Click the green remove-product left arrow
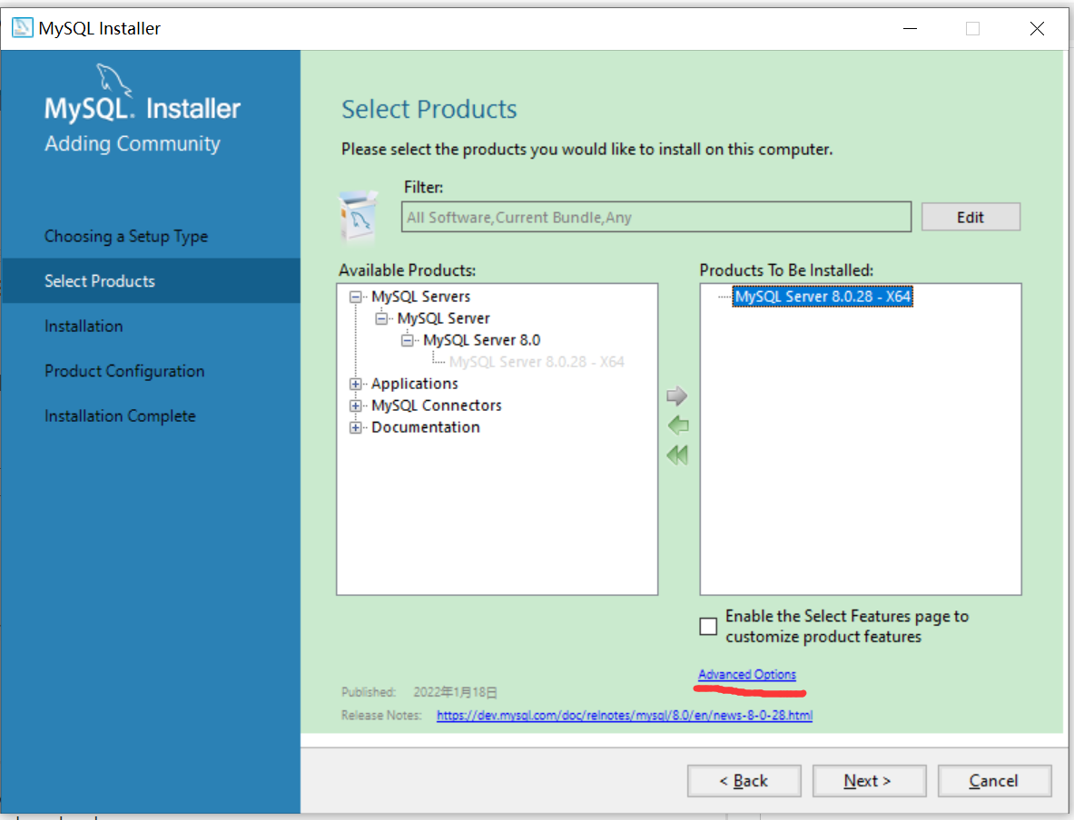This screenshot has height=820, width=1074. pos(677,425)
